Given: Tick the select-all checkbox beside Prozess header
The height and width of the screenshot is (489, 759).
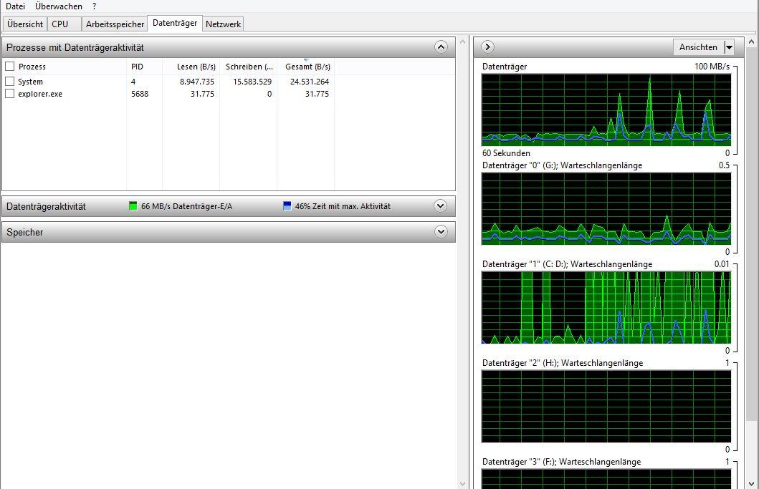Looking at the screenshot, I should pyautogui.click(x=10, y=67).
